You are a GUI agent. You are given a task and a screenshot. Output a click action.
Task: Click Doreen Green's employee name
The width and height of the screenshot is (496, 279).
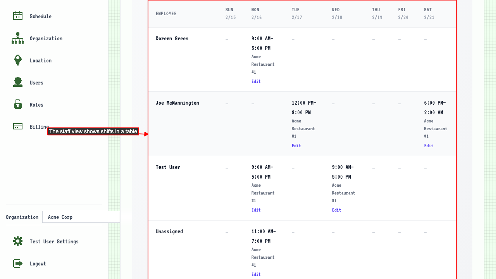coord(172,38)
